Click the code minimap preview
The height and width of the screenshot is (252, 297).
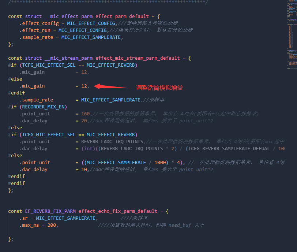tap(292, 35)
